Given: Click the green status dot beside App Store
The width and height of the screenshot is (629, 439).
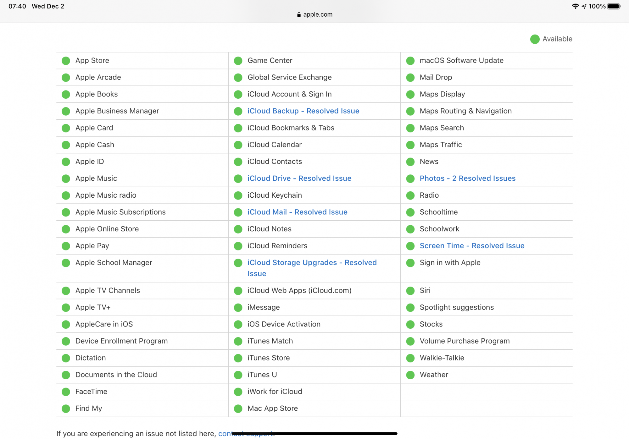Looking at the screenshot, I should coord(66,61).
